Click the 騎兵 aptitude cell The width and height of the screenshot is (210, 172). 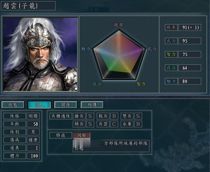pyautogui.click(x=79, y=124)
